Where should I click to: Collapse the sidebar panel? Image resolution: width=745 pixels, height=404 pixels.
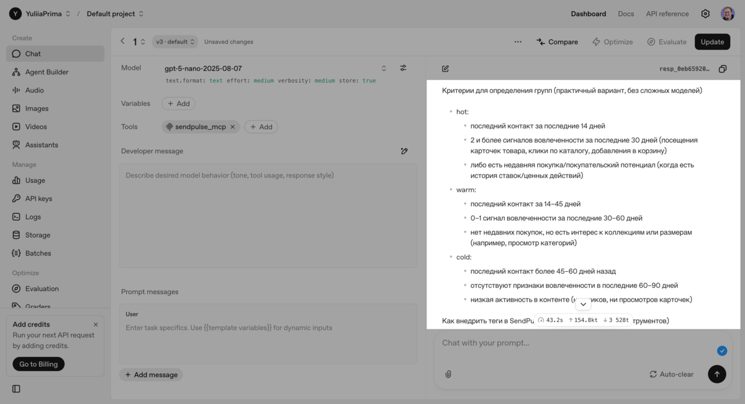point(16,389)
